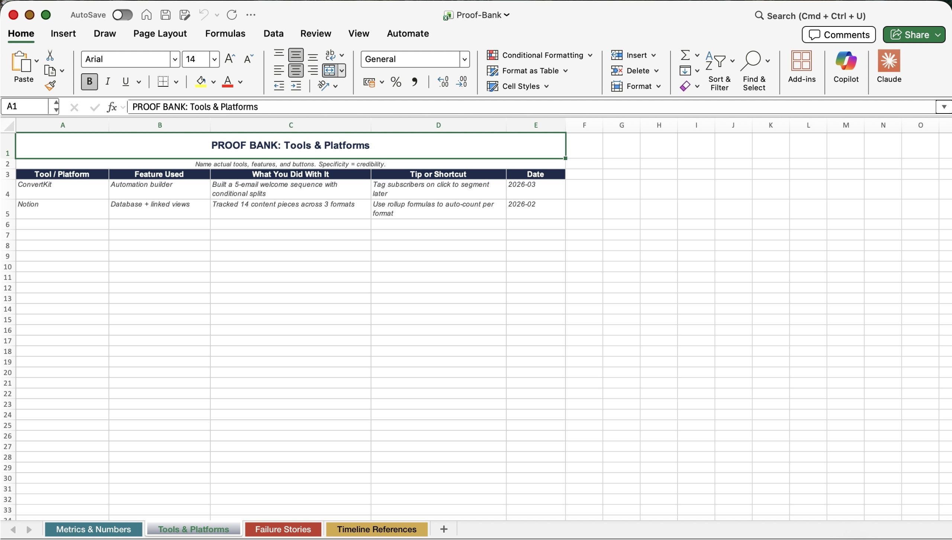Expand the General number format dropdown
This screenshot has width=952, height=540.
(x=464, y=59)
